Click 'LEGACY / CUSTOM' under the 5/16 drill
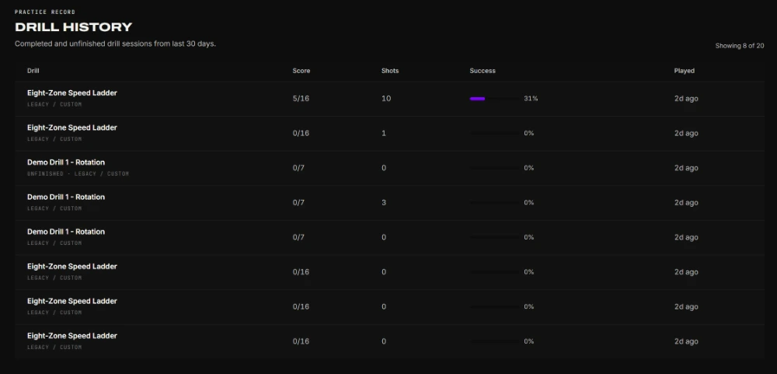The width and height of the screenshot is (777, 374). 54,105
